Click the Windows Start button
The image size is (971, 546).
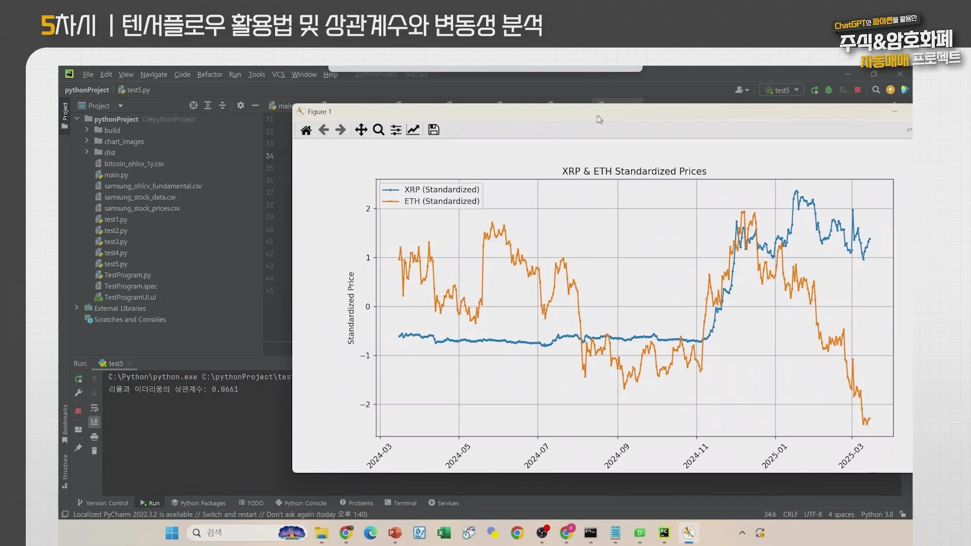click(x=172, y=533)
